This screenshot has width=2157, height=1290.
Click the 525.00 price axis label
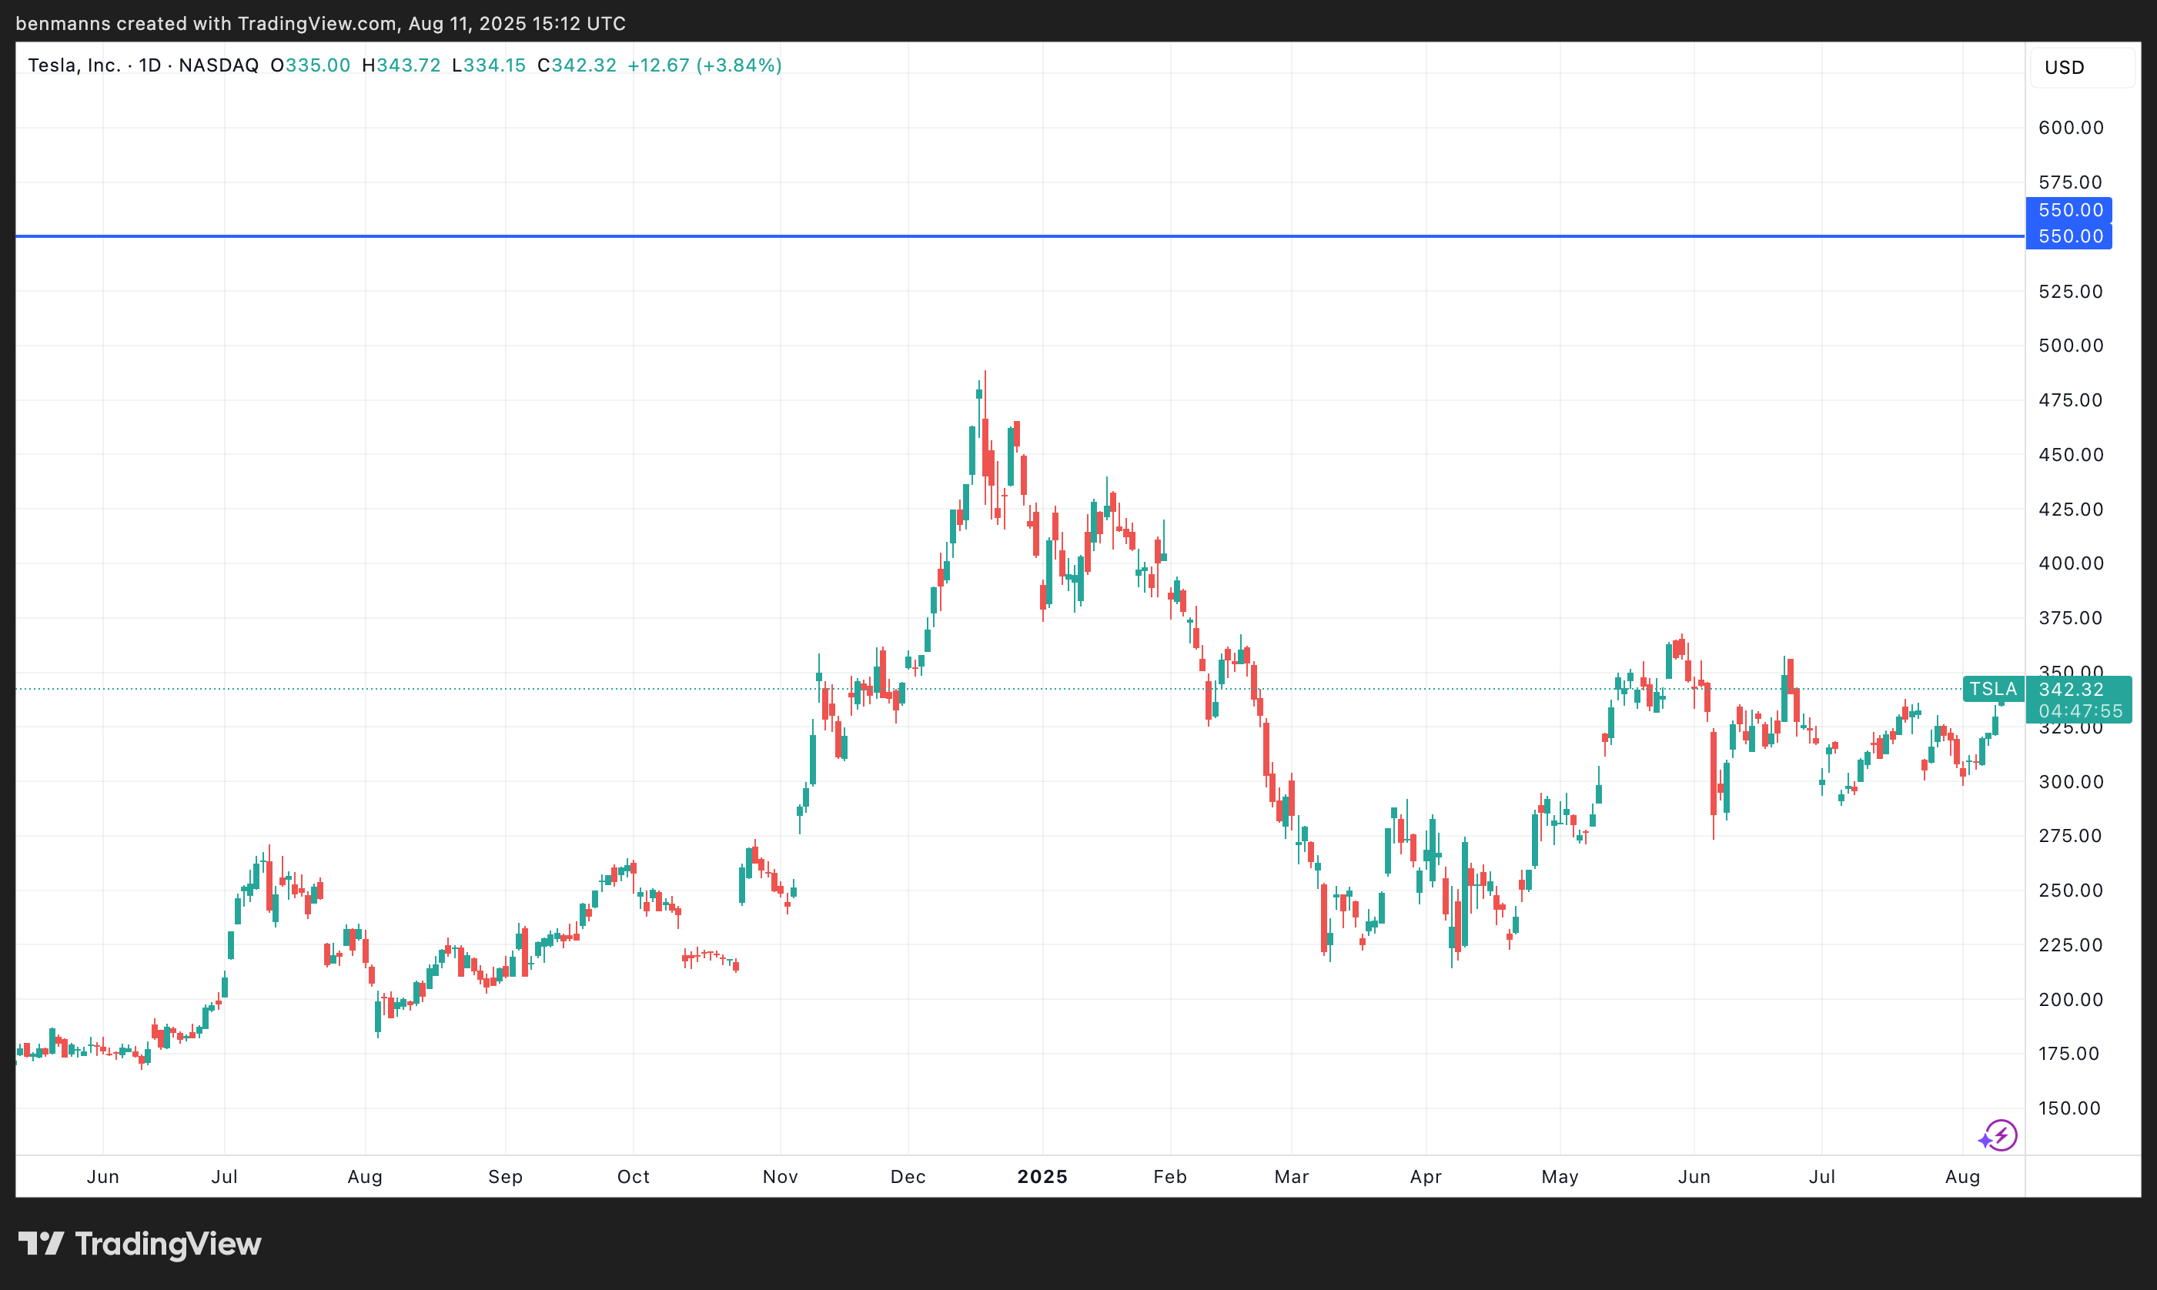click(2071, 291)
